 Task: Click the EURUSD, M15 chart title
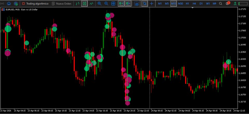point(22,10)
